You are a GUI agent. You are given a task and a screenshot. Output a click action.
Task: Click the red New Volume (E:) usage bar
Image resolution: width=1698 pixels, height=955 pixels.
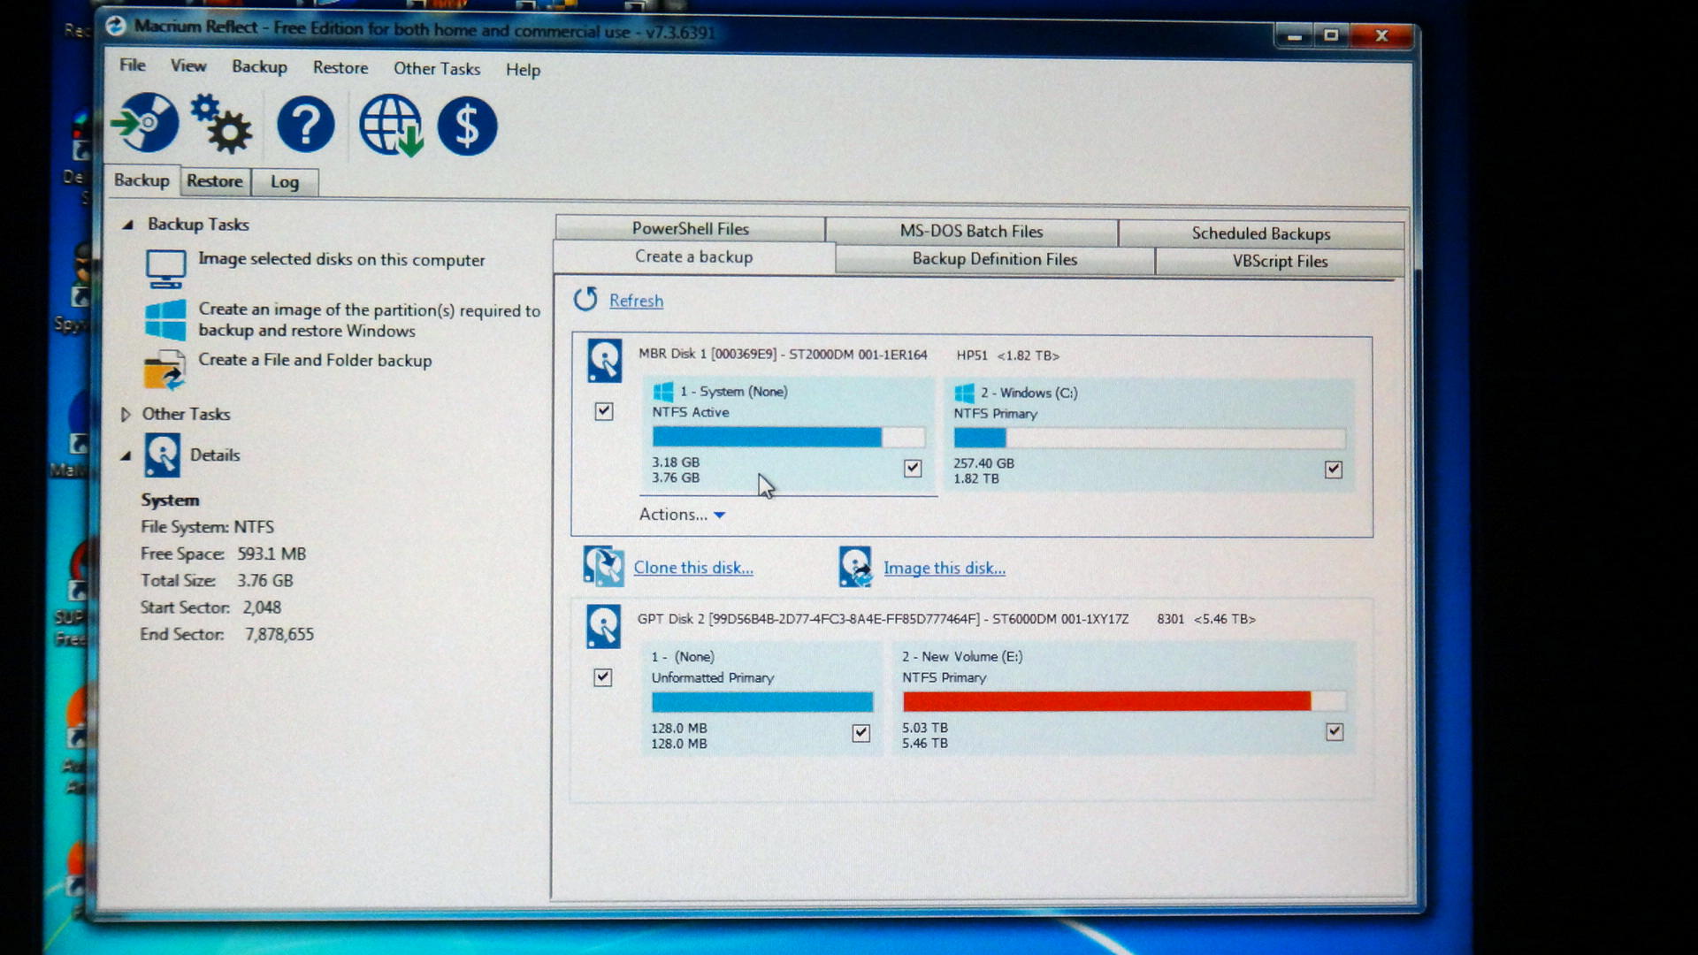point(1124,701)
